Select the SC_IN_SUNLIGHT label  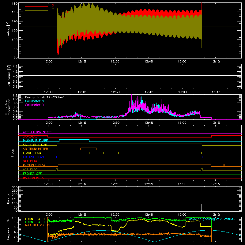coord(35,145)
